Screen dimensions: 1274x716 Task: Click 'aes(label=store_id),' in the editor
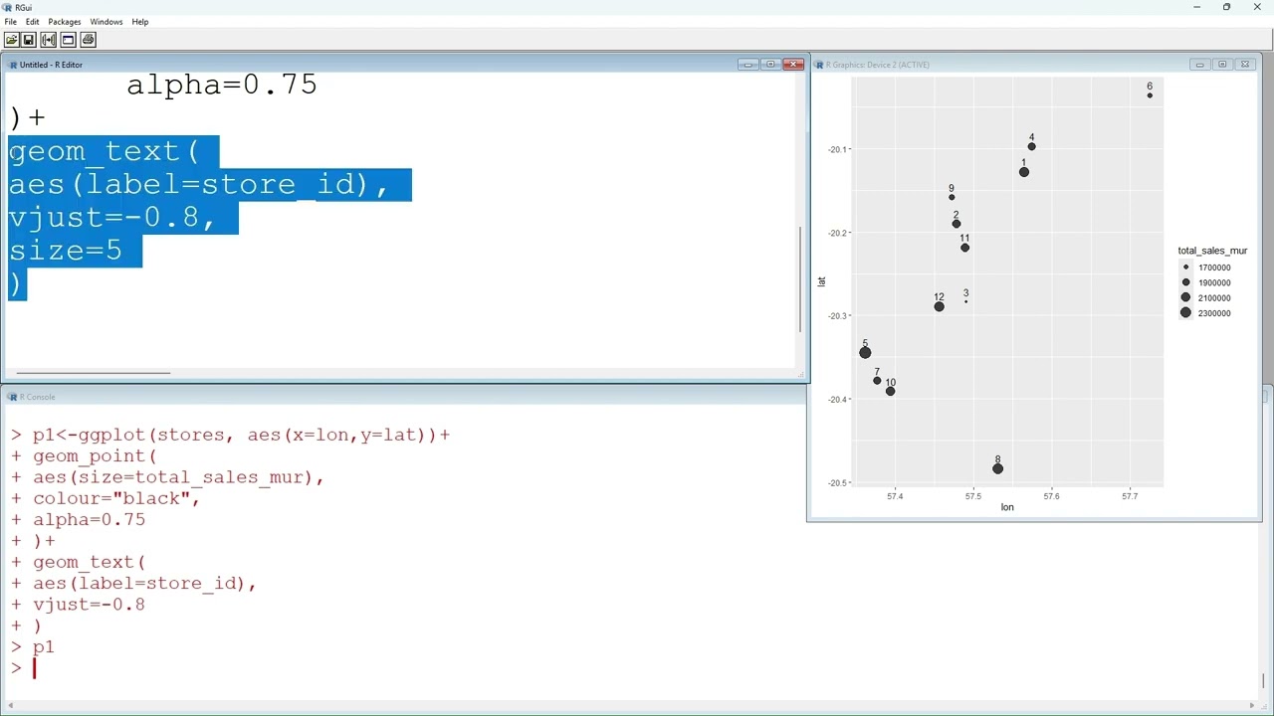(198, 184)
